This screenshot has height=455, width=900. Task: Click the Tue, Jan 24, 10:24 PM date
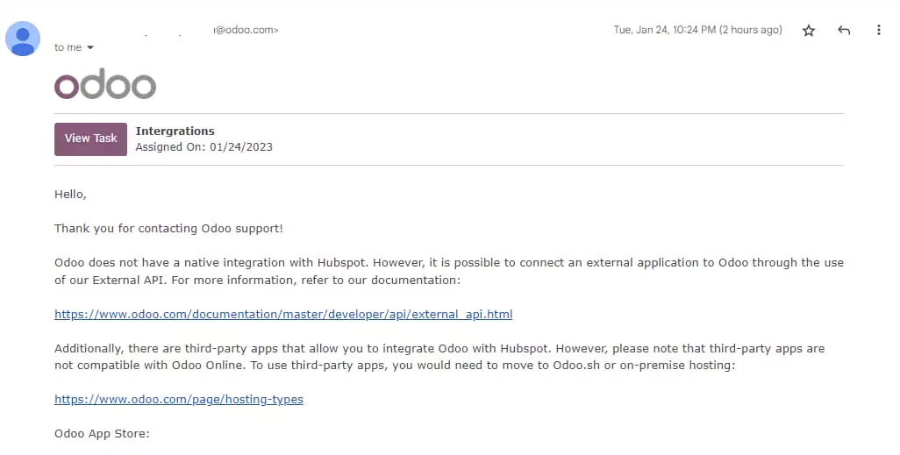point(665,30)
